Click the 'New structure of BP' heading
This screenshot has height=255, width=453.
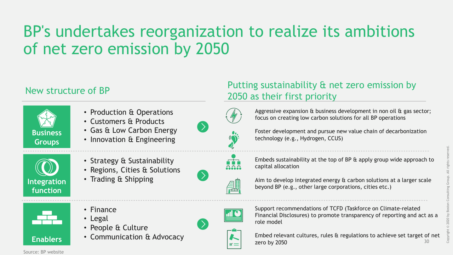click(x=68, y=91)
